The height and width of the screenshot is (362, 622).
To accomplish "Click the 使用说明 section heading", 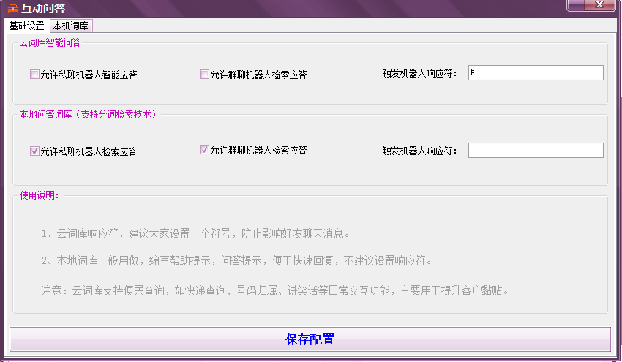I will (40, 195).
